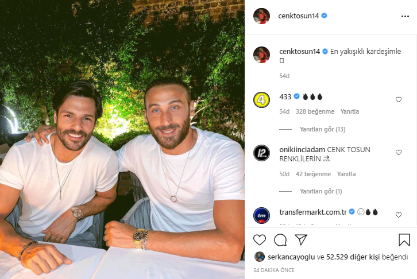Open the comment bubble icon

280,240
